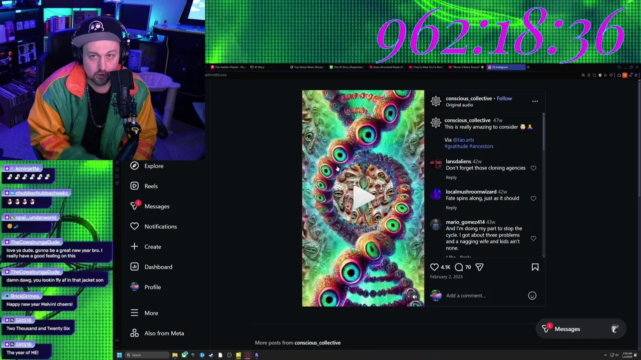
Task: Open Epic Games launcher in taskbar
Action: (193, 355)
